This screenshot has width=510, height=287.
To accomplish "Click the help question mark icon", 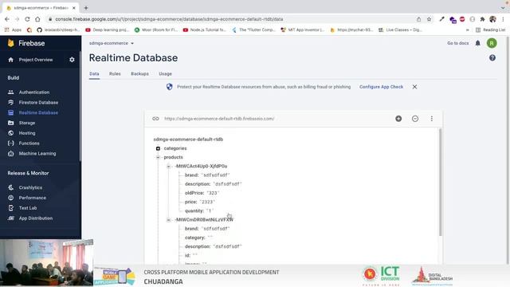I will 492,58.
